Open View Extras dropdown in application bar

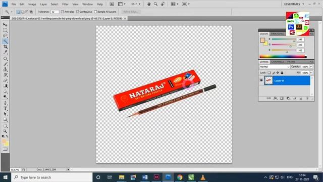[x=122, y=4]
